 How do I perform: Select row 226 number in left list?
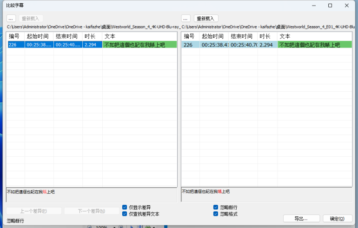pos(16,45)
